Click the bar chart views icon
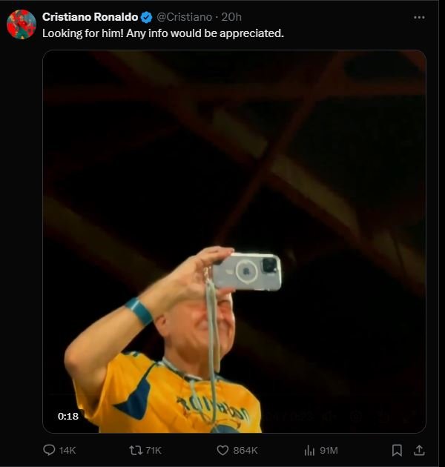 (310, 450)
